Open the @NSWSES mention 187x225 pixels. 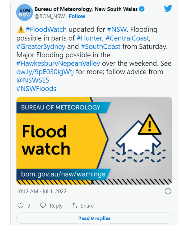click(x=33, y=80)
